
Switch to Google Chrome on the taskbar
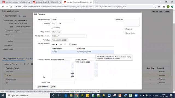(x=77, y=96)
